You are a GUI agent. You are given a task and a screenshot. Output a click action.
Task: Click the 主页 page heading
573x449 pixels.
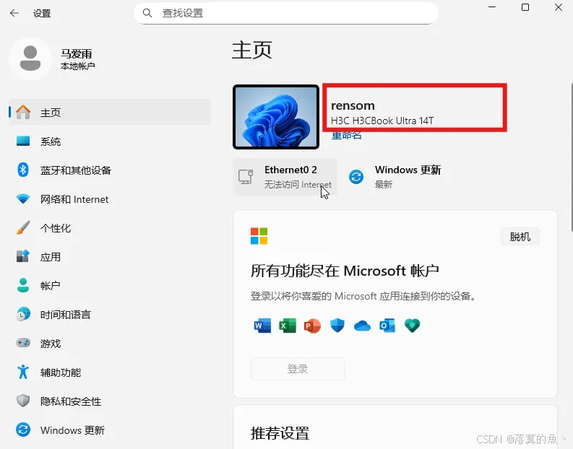(252, 50)
